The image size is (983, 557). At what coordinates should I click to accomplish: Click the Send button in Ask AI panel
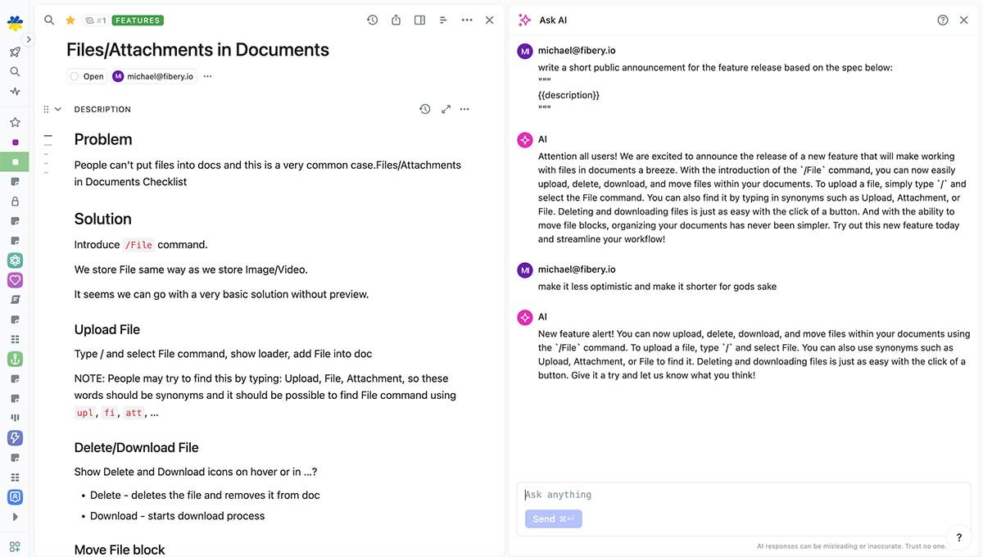coord(554,519)
